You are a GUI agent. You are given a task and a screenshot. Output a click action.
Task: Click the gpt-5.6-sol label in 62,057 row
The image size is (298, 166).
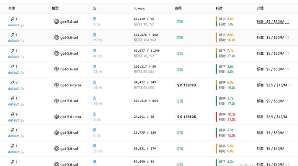[69, 53]
